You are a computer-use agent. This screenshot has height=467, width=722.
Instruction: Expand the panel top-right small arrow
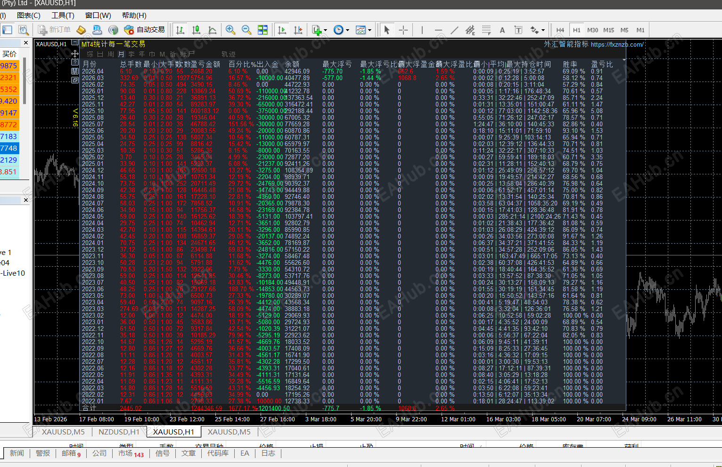624,60
